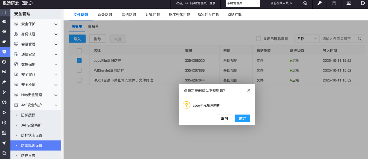Click the key icon in header
The height and width of the screenshot is (159, 368).
pos(320,3)
